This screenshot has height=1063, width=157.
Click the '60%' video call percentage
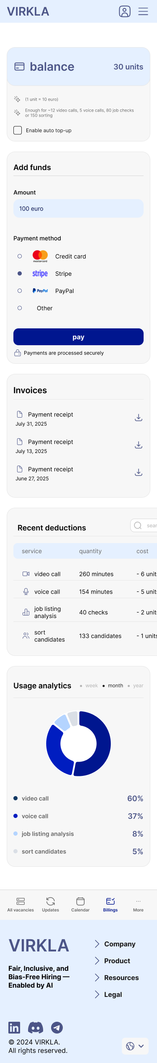(x=135, y=798)
